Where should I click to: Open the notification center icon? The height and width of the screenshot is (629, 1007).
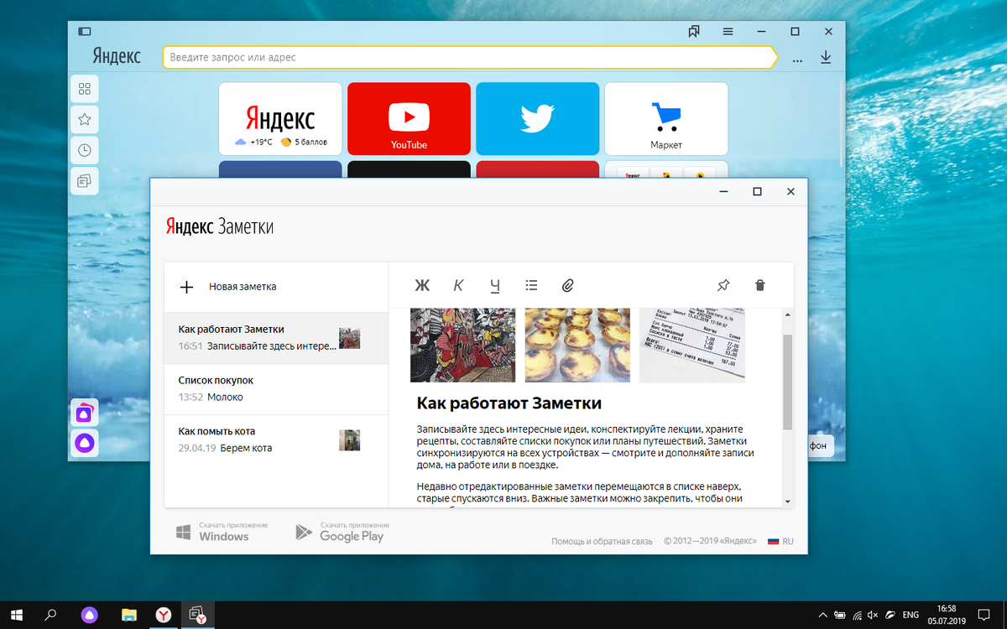pyautogui.click(x=984, y=615)
